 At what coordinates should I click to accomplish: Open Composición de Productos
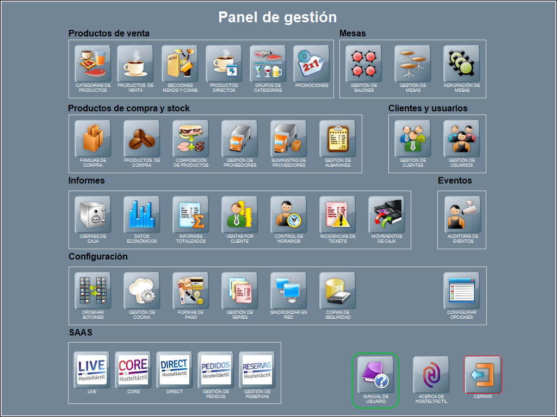[x=190, y=138]
